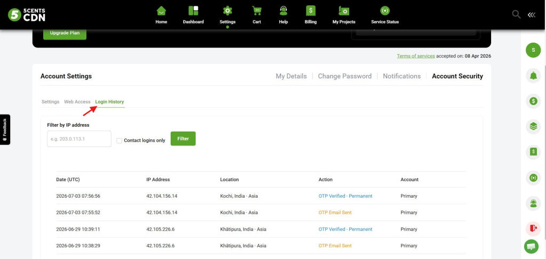Click the dollar coin sidebar icon
This screenshot has height=259, width=546.
[x=533, y=101]
